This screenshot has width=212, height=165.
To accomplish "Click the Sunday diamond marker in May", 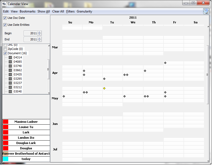I will 64,96.
